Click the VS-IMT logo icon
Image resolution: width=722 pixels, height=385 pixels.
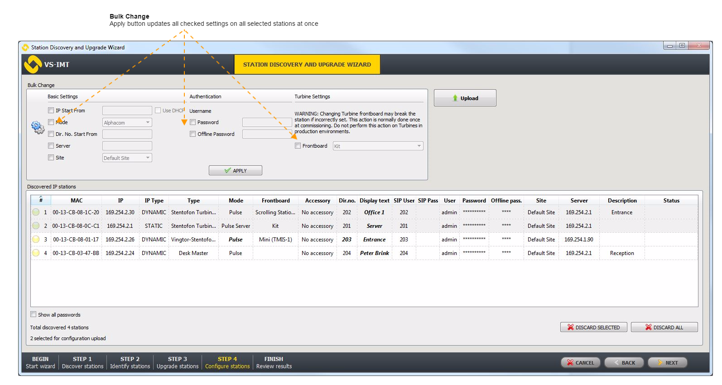[x=33, y=64]
